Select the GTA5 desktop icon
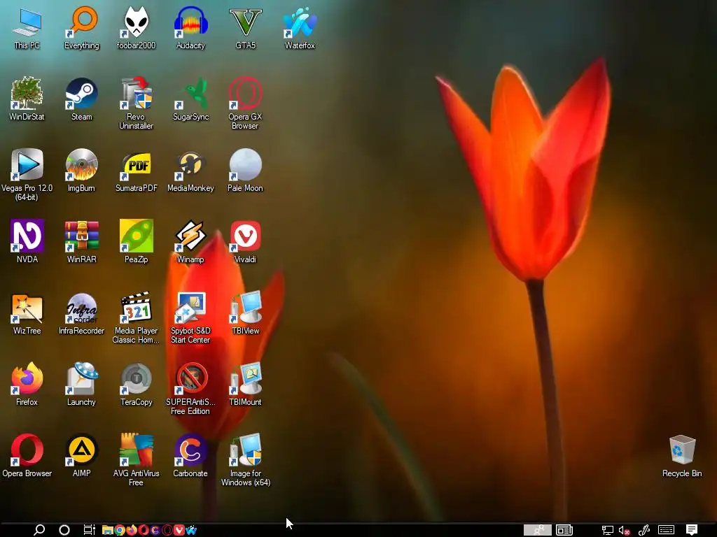 pyautogui.click(x=246, y=28)
